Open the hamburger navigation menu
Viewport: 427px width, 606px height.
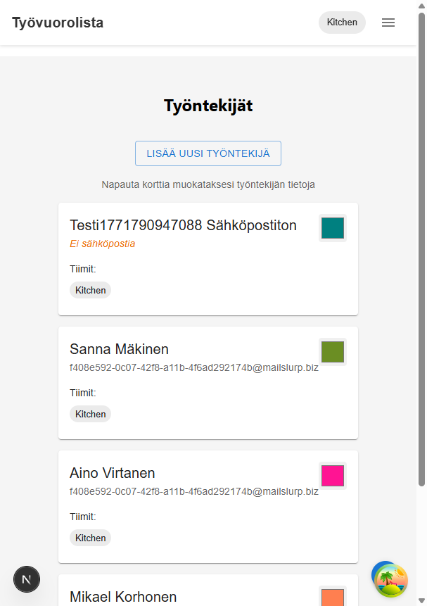point(388,22)
